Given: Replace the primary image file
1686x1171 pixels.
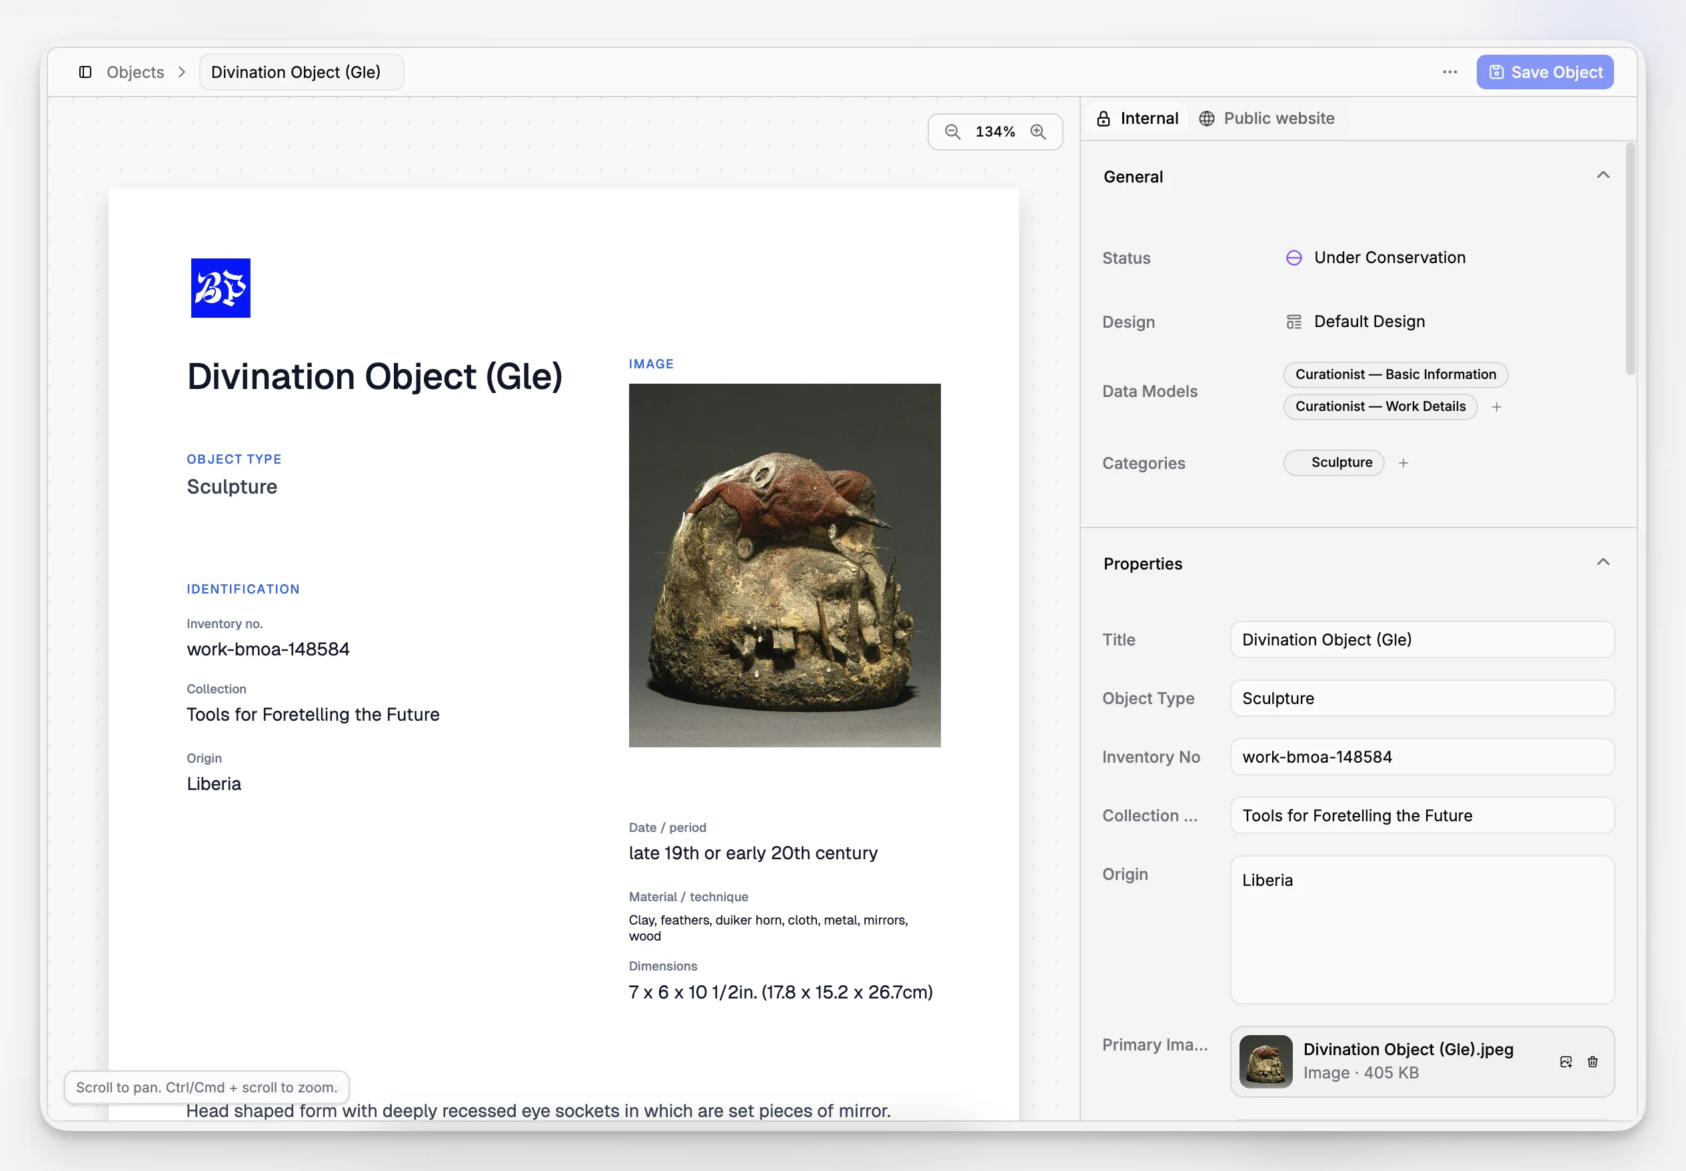Looking at the screenshot, I should [x=1565, y=1062].
